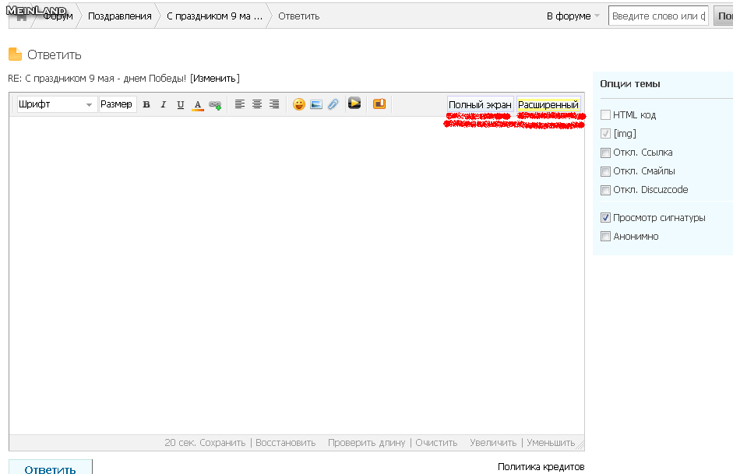The width and height of the screenshot is (733, 474).
Task: Insert media with the video icon
Action: pos(354,104)
